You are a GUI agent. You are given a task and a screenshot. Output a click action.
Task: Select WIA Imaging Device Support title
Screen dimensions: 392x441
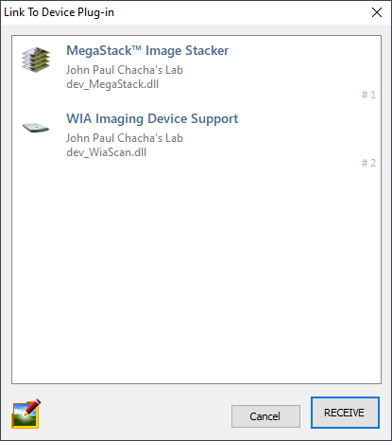click(152, 119)
